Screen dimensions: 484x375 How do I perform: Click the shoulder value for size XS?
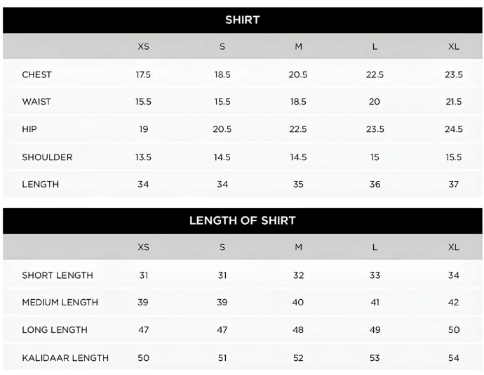[143, 157]
